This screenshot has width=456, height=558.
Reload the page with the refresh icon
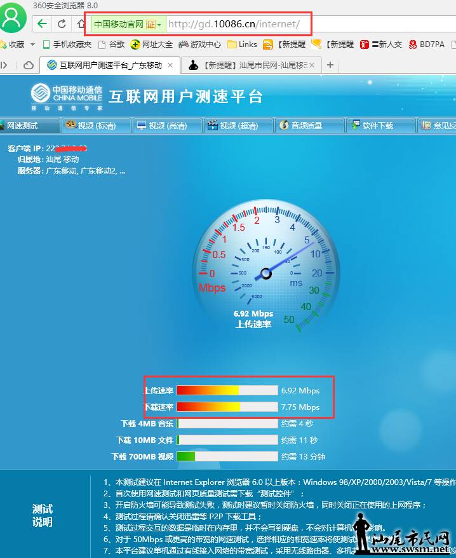point(62,24)
